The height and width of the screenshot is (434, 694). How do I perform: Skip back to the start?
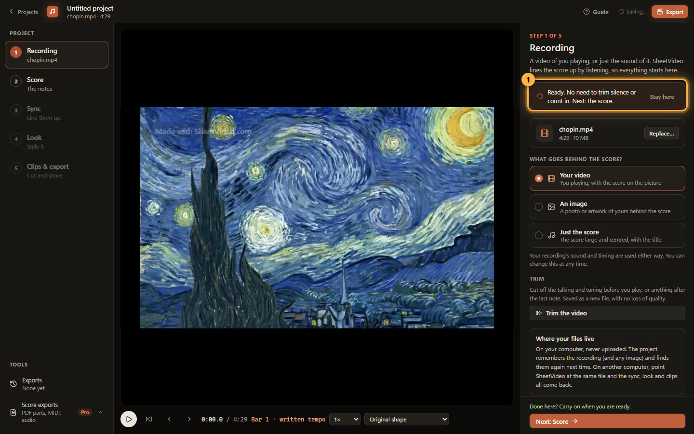(x=149, y=419)
